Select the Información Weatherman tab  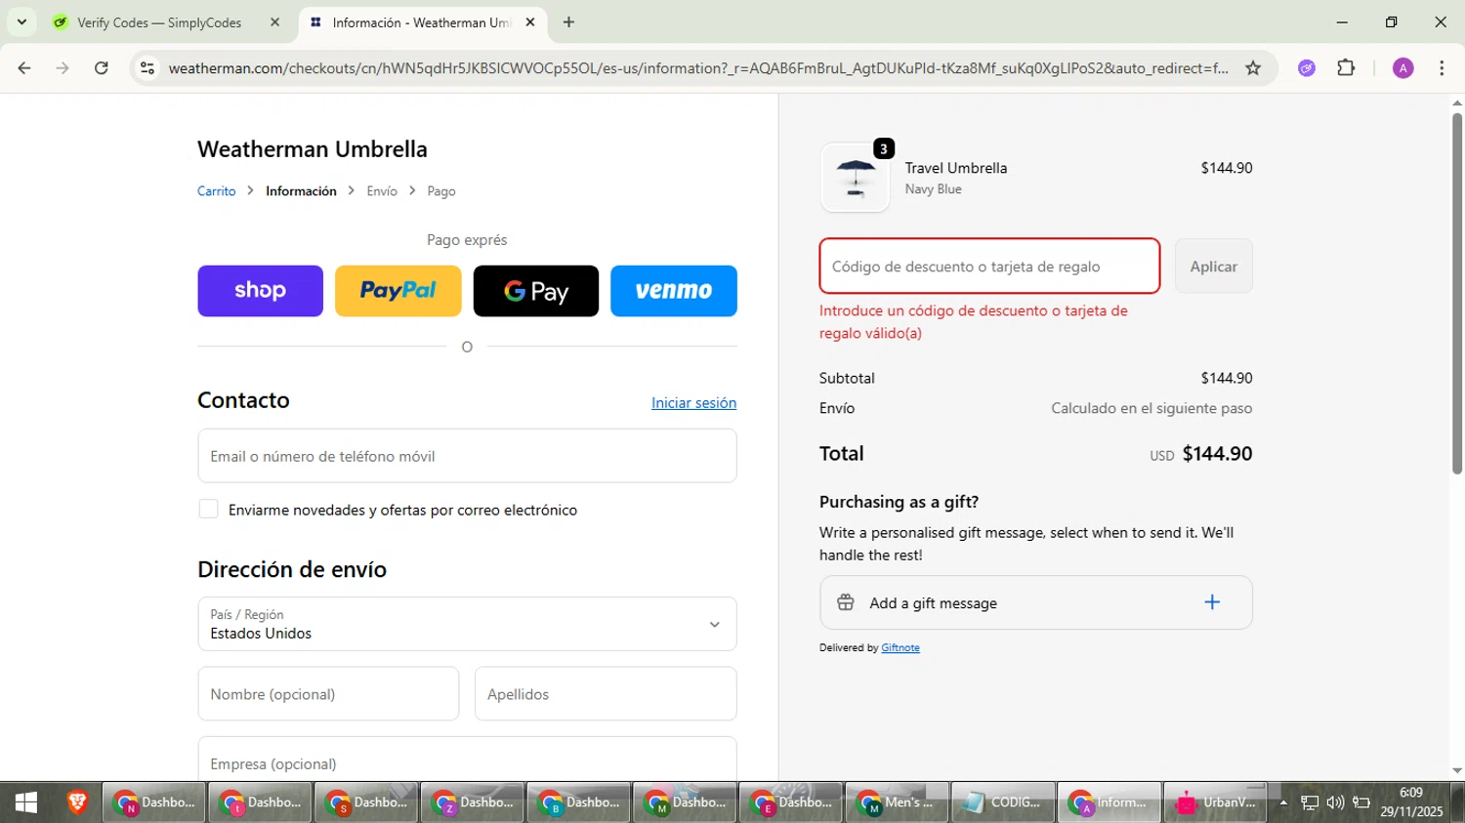point(420,22)
